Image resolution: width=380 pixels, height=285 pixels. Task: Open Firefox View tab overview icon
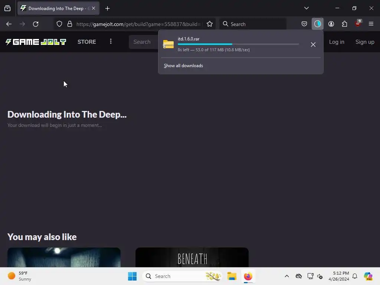pyautogui.click(x=7, y=8)
